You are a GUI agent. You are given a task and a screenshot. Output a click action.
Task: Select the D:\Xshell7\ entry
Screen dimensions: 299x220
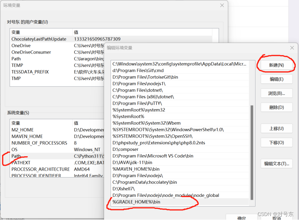tap(180, 189)
